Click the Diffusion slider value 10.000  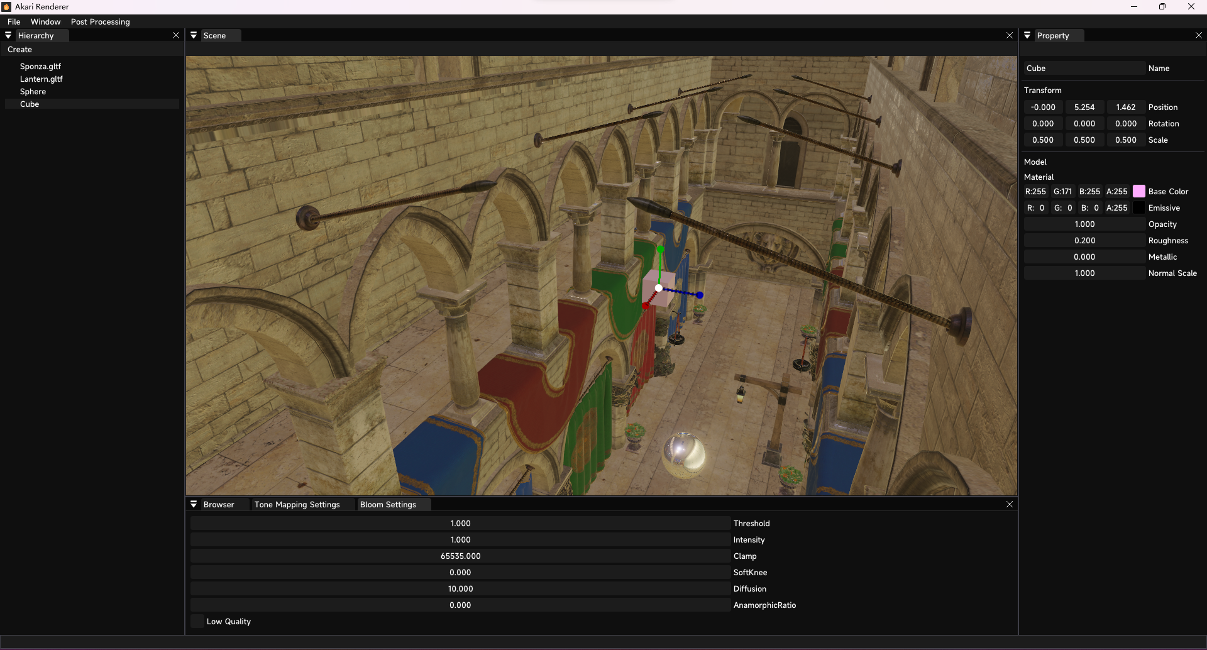pos(460,588)
